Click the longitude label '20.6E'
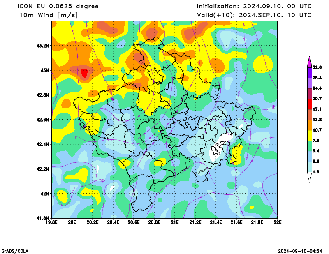The height and width of the screenshot is (254, 329). (x=134, y=222)
